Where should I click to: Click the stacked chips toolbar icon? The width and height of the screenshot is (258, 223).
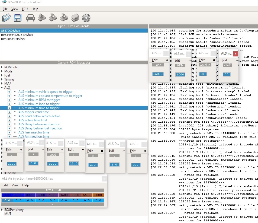75,18
